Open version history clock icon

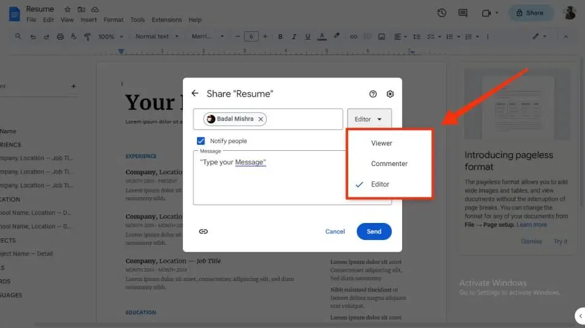(442, 13)
